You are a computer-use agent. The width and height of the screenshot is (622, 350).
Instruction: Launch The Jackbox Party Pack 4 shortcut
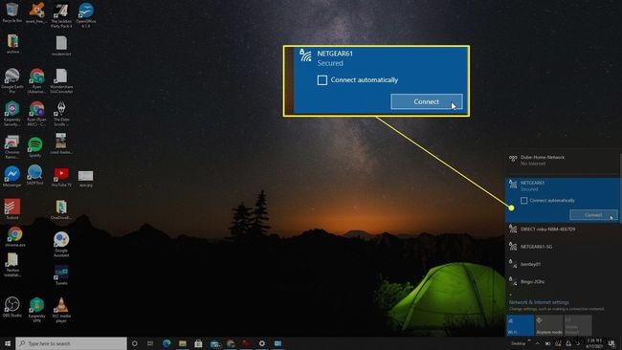pos(61,14)
